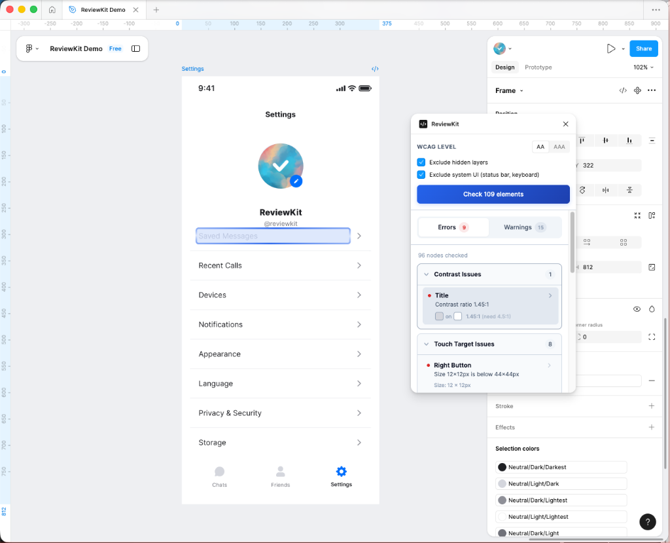The image size is (670, 543).
Task: Click the Share button
Action: point(643,48)
